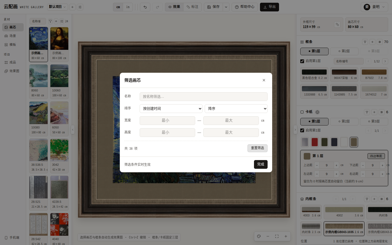Open 帮助中心

coord(245,7)
